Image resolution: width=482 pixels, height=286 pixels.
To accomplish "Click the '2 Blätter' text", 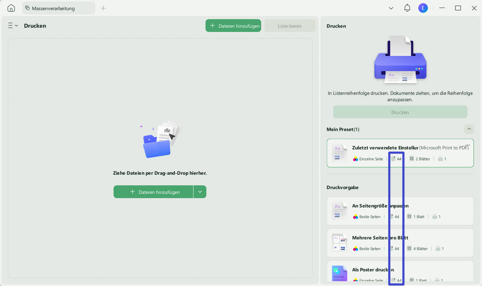I will pos(423,159).
